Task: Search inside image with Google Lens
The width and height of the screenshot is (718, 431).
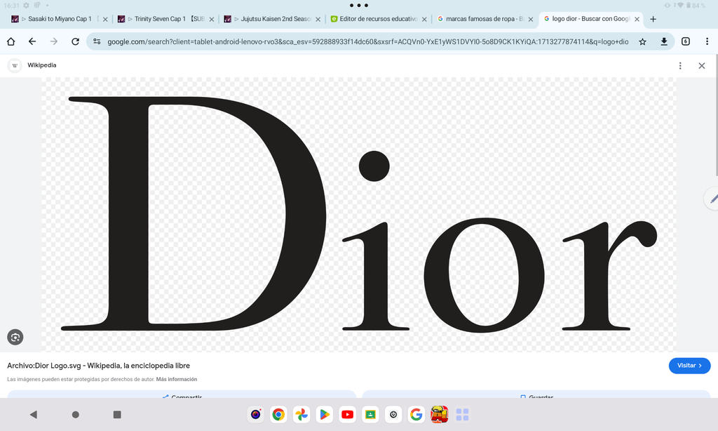Action: (x=15, y=337)
